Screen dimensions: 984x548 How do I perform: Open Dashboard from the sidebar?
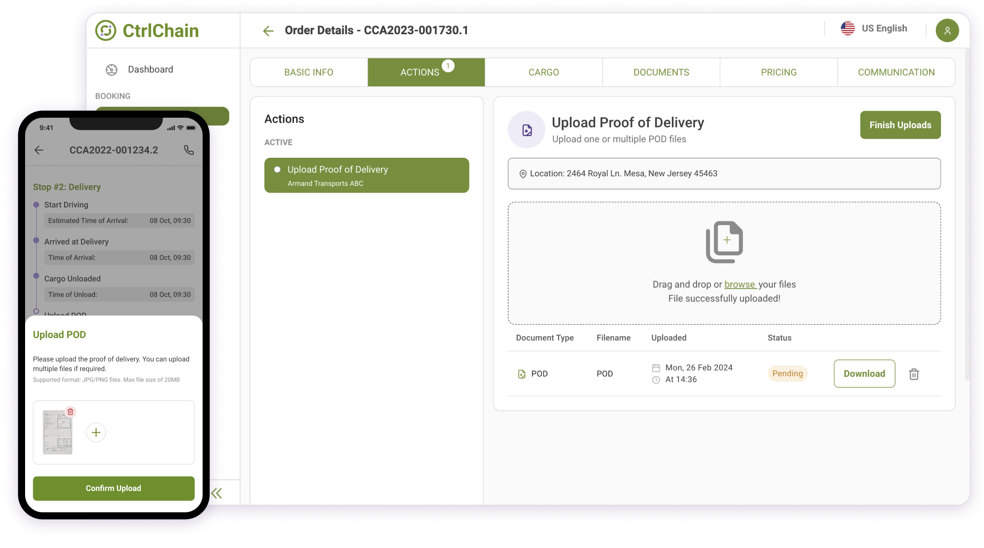[x=150, y=69]
